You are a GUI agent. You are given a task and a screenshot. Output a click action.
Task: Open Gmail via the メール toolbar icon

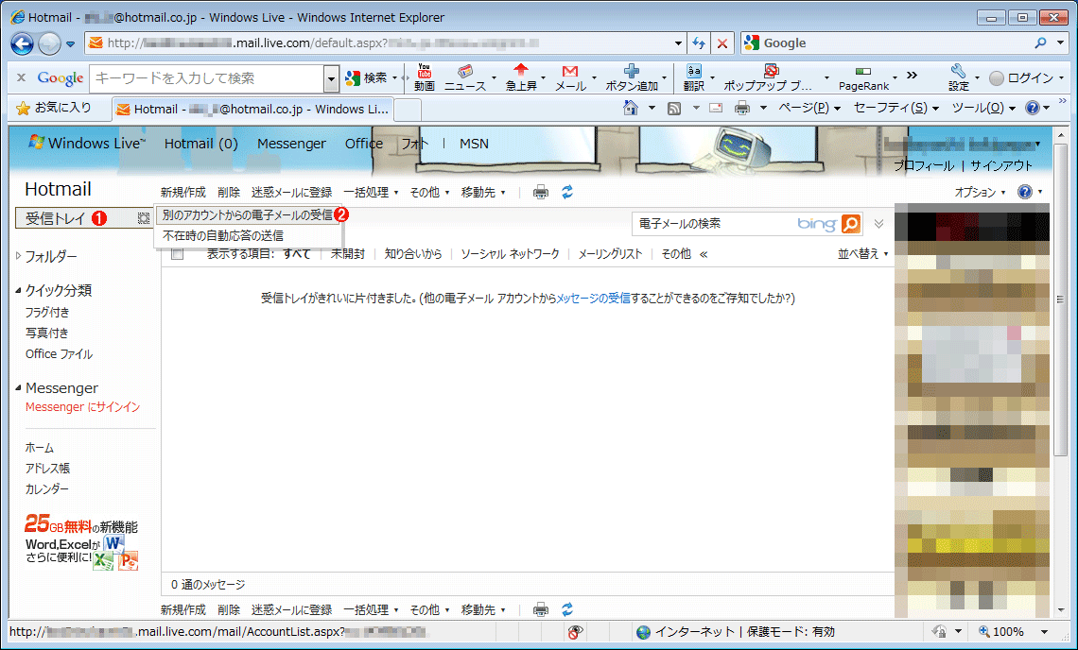click(570, 77)
